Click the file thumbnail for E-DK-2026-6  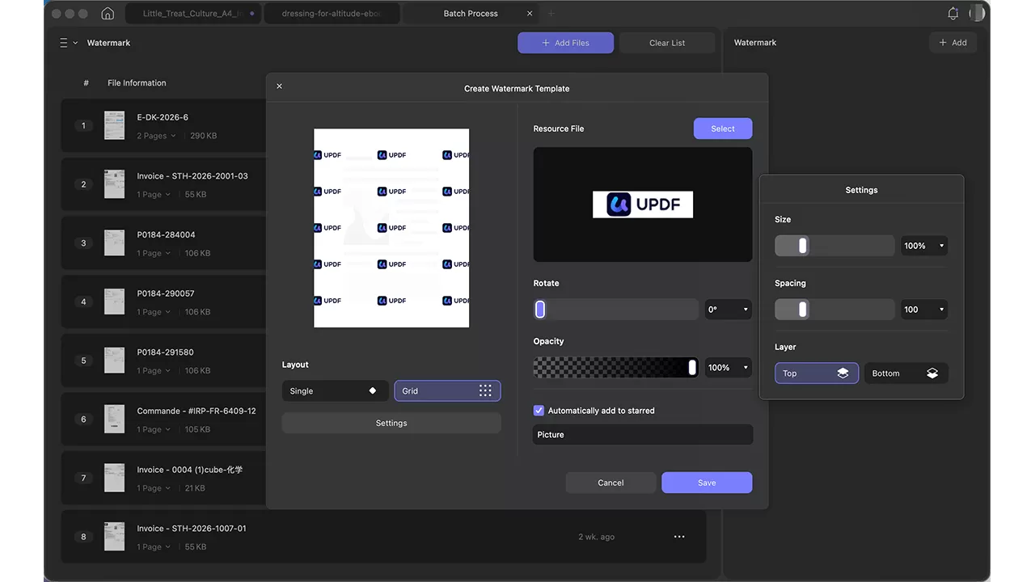coord(115,125)
